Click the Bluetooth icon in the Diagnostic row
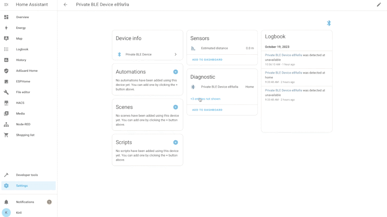This screenshot has width=387, height=217. (193, 87)
